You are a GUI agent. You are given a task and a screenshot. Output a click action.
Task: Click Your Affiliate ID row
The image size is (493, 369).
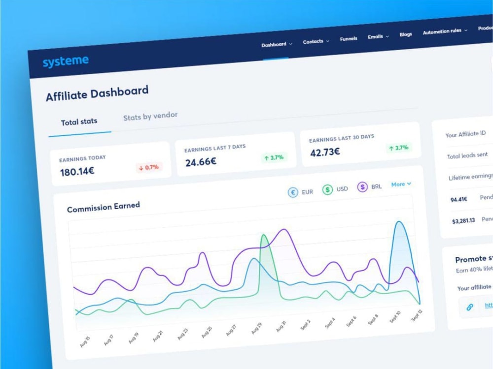[x=465, y=134]
